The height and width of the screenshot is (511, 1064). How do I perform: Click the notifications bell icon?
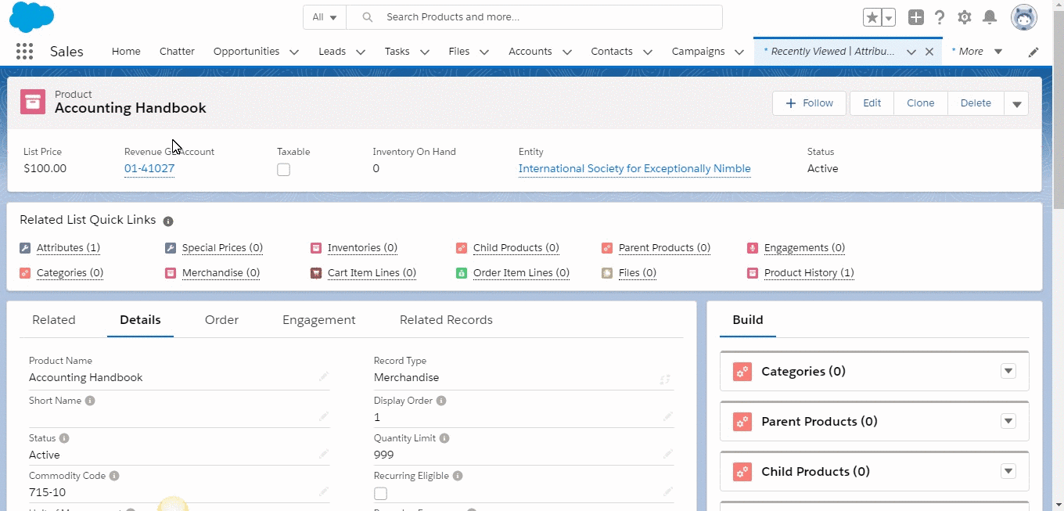(x=990, y=17)
